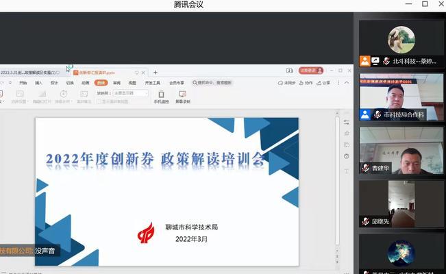The height and width of the screenshot is (274, 446).
Task: Toggle the presenter view checkbox under 放映到
Action: [x=99, y=101]
